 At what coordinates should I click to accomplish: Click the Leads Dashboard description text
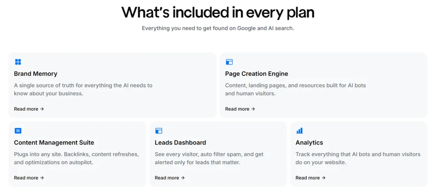[209, 158]
